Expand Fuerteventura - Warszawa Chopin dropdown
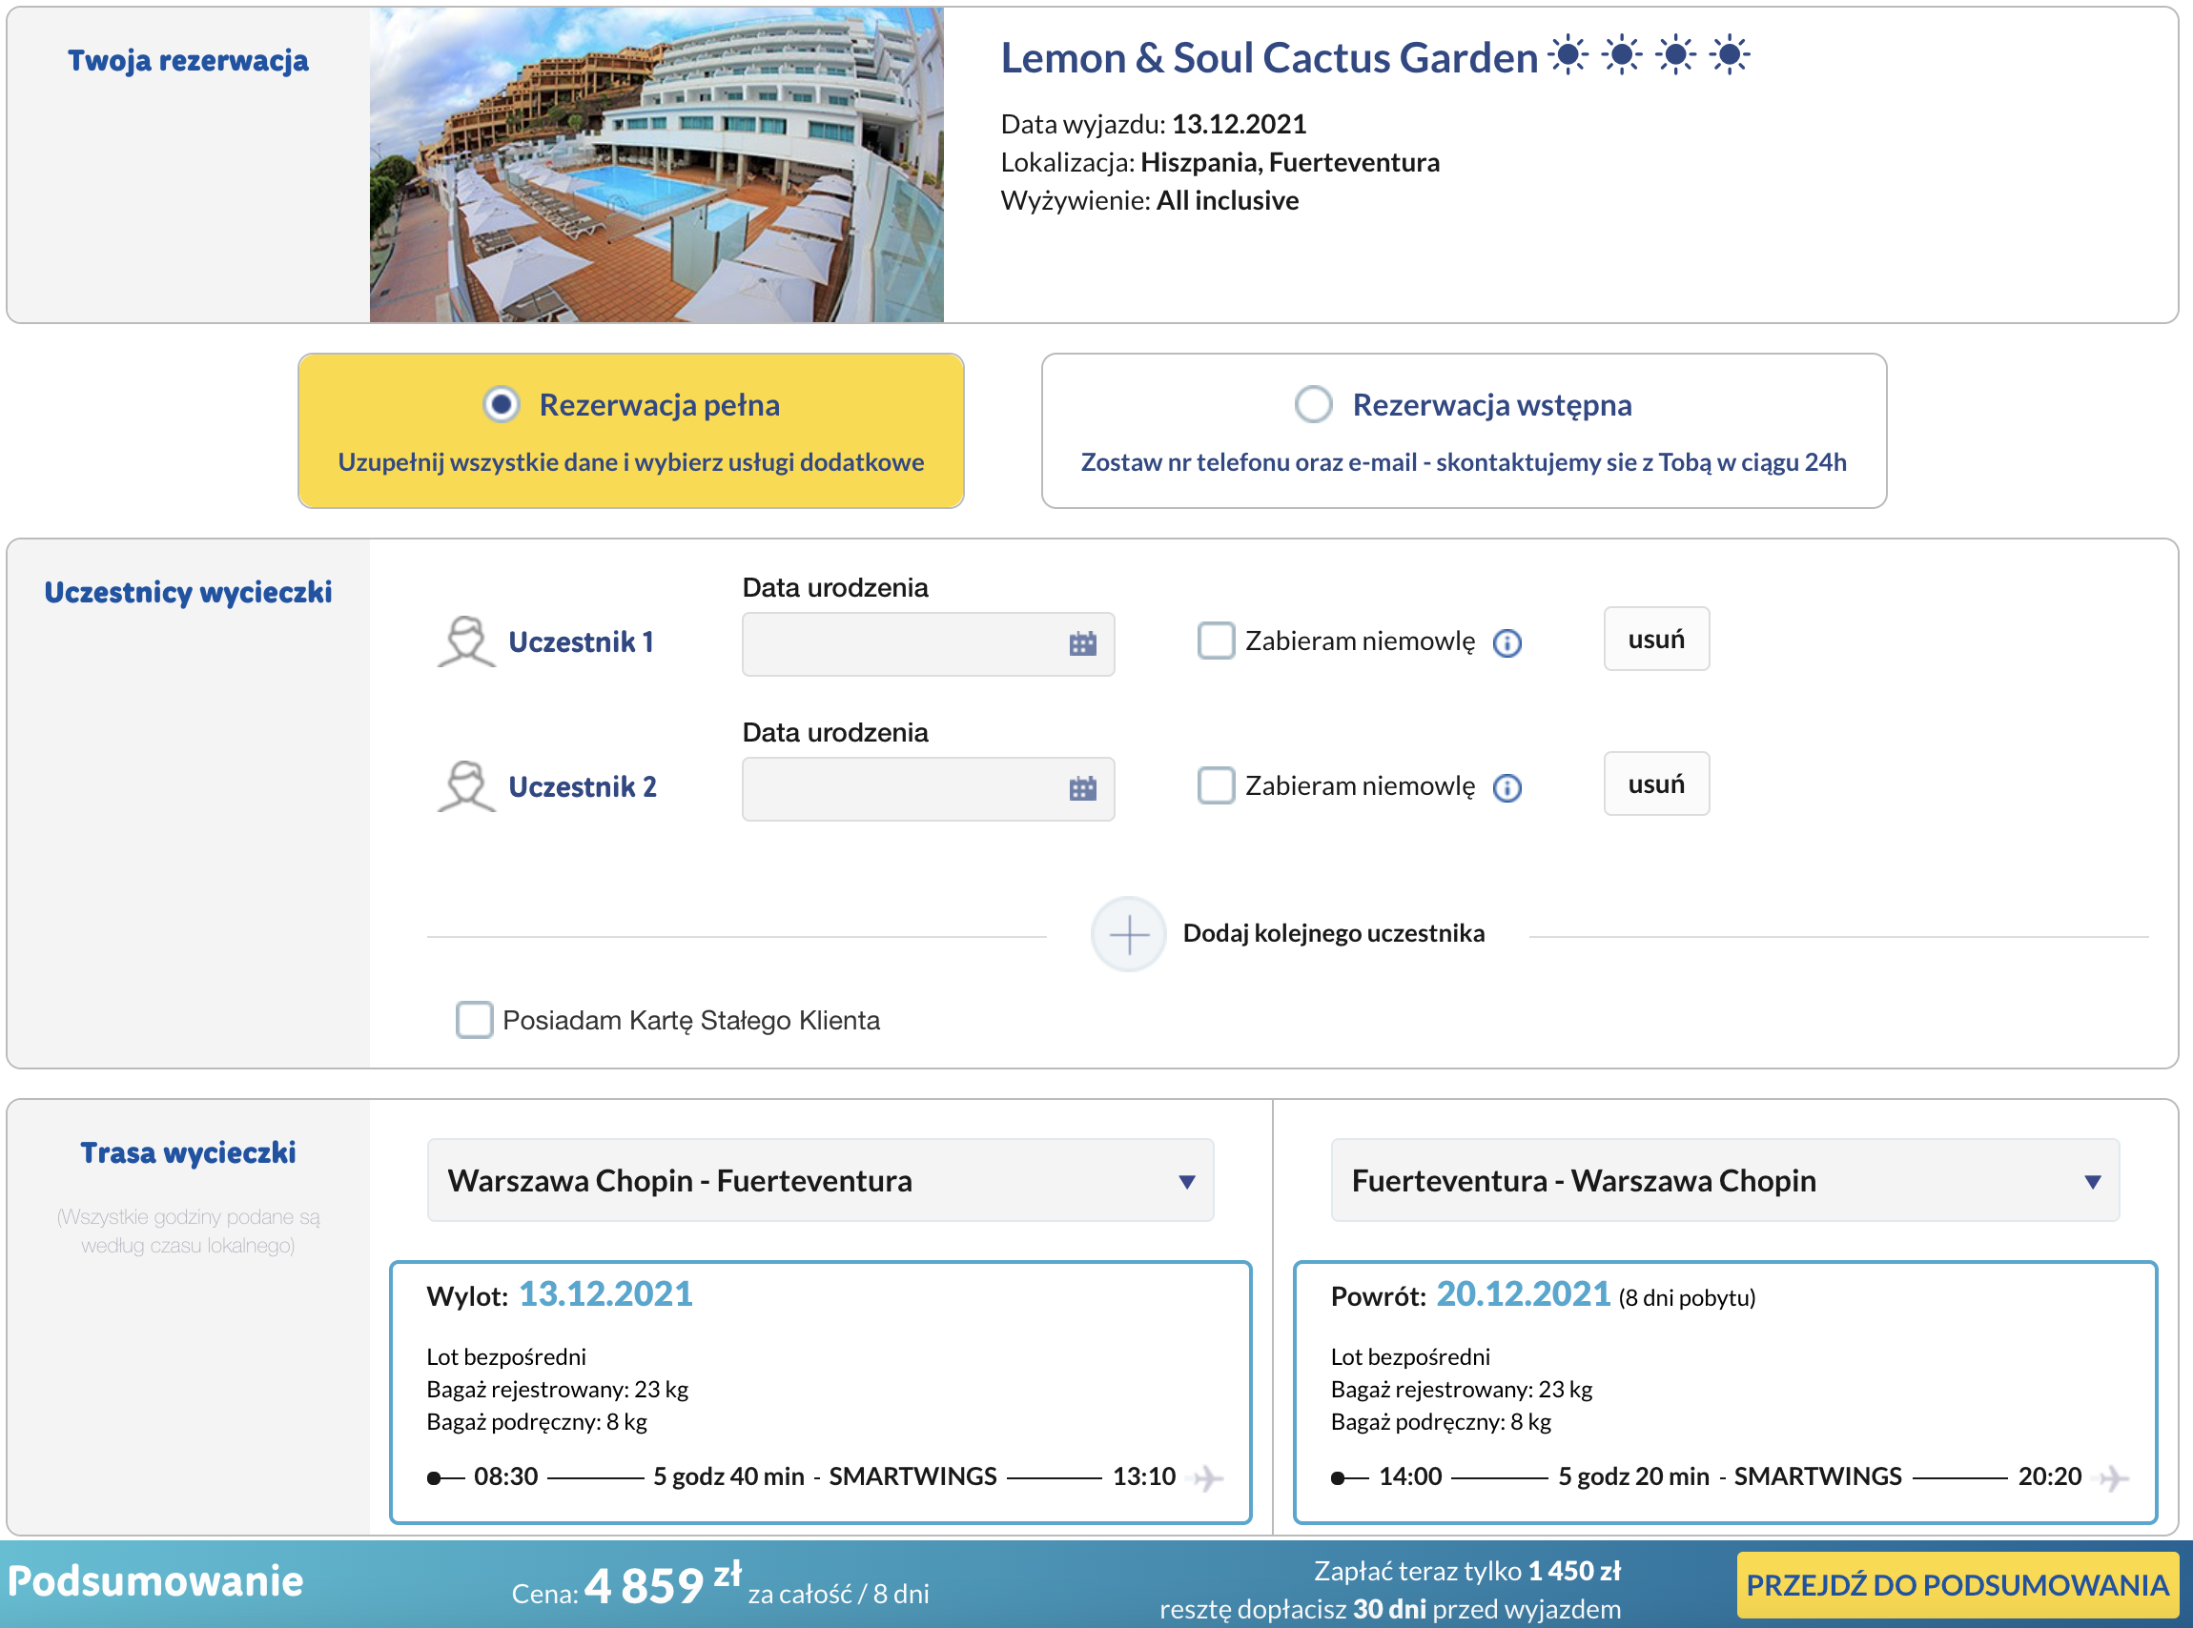Screen dimensions: 2193x1628 1725,1181
